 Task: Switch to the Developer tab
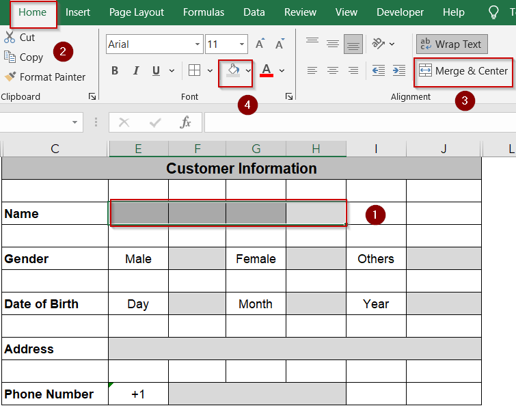[400, 12]
